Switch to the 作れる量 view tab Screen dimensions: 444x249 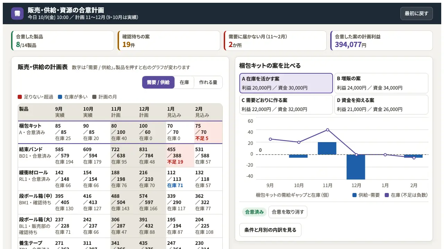tap(208, 82)
